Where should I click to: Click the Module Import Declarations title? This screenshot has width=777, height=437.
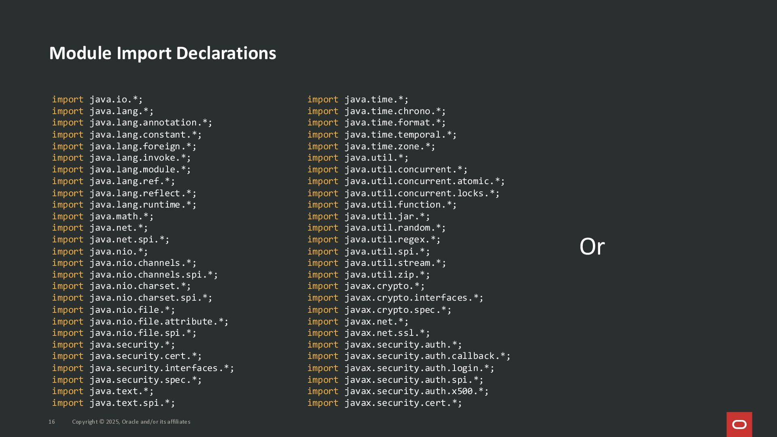[162, 53]
